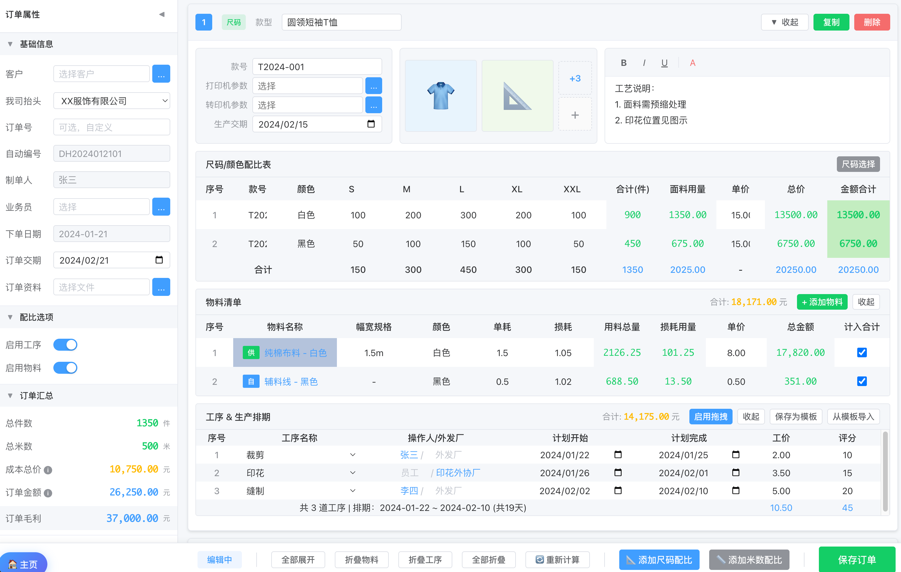Open the 我司抬头 company dropdown

[x=111, y=101]
